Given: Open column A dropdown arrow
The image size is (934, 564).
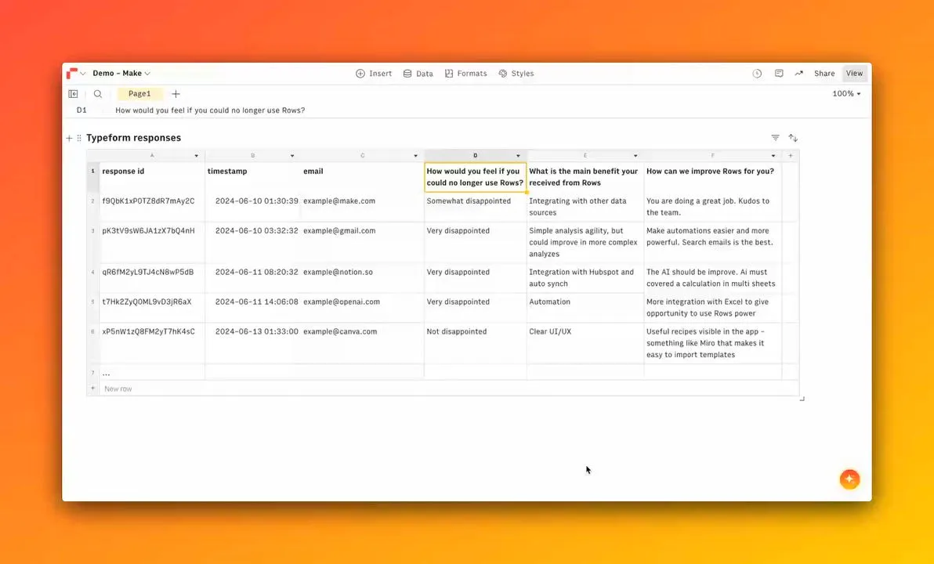Looking at the screenshot, I should click(x=197, y=156).
